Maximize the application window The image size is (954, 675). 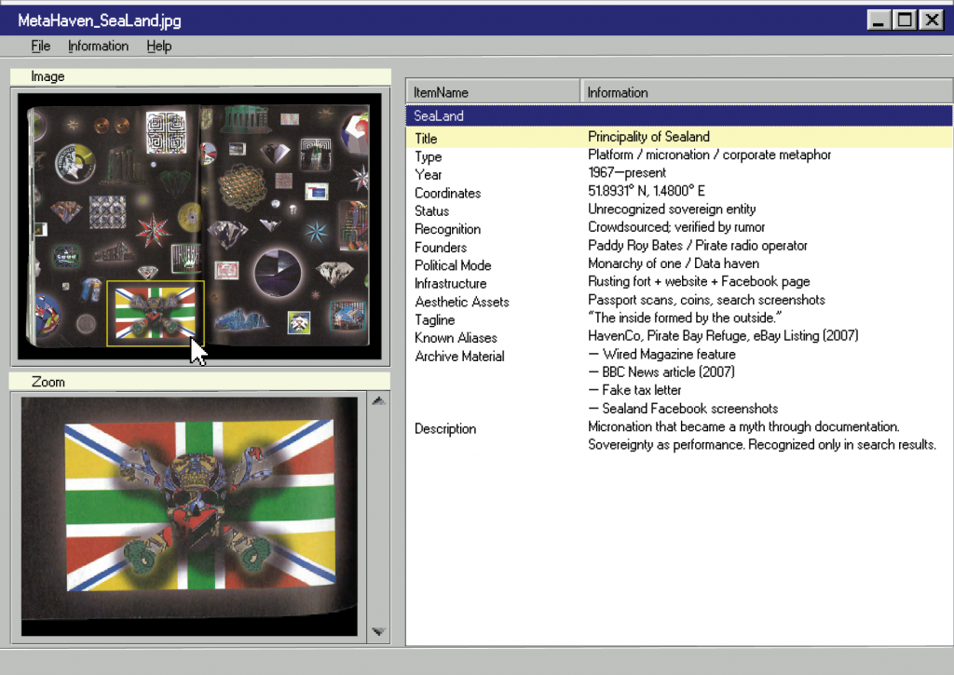pyautogui.click(x=904, y=20)
